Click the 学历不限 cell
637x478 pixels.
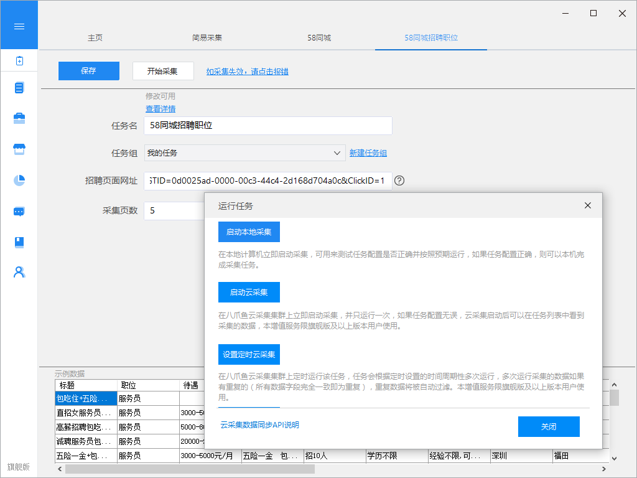tap(397, 456)
